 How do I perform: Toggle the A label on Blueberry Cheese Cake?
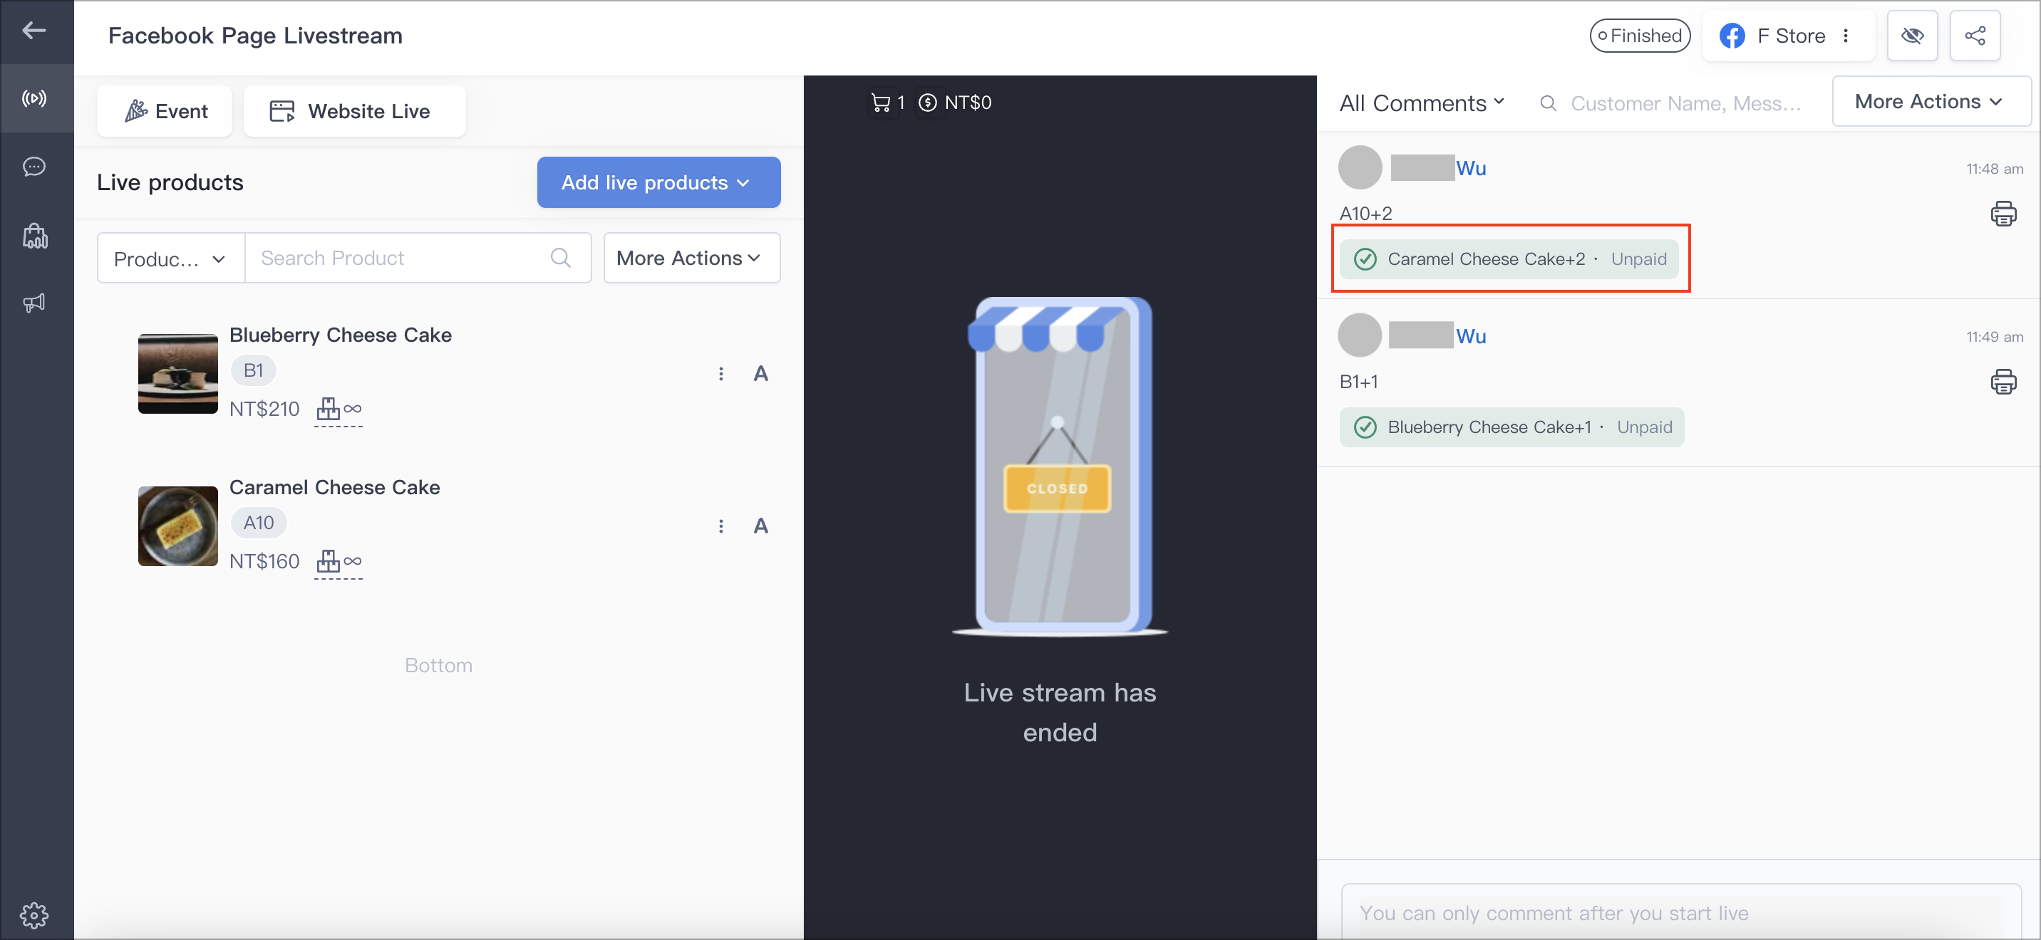click(x=760, y=374)
